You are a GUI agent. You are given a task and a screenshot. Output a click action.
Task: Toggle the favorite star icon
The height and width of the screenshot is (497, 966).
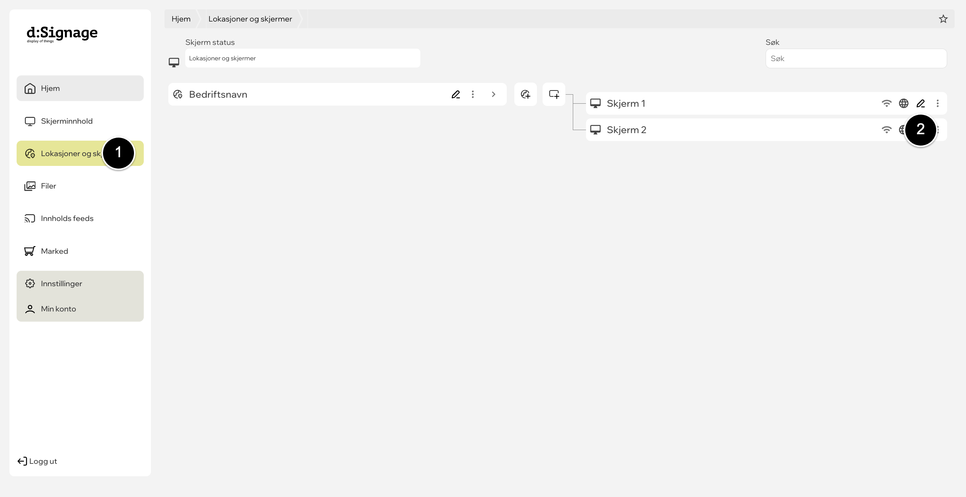(x=943, y=19)
